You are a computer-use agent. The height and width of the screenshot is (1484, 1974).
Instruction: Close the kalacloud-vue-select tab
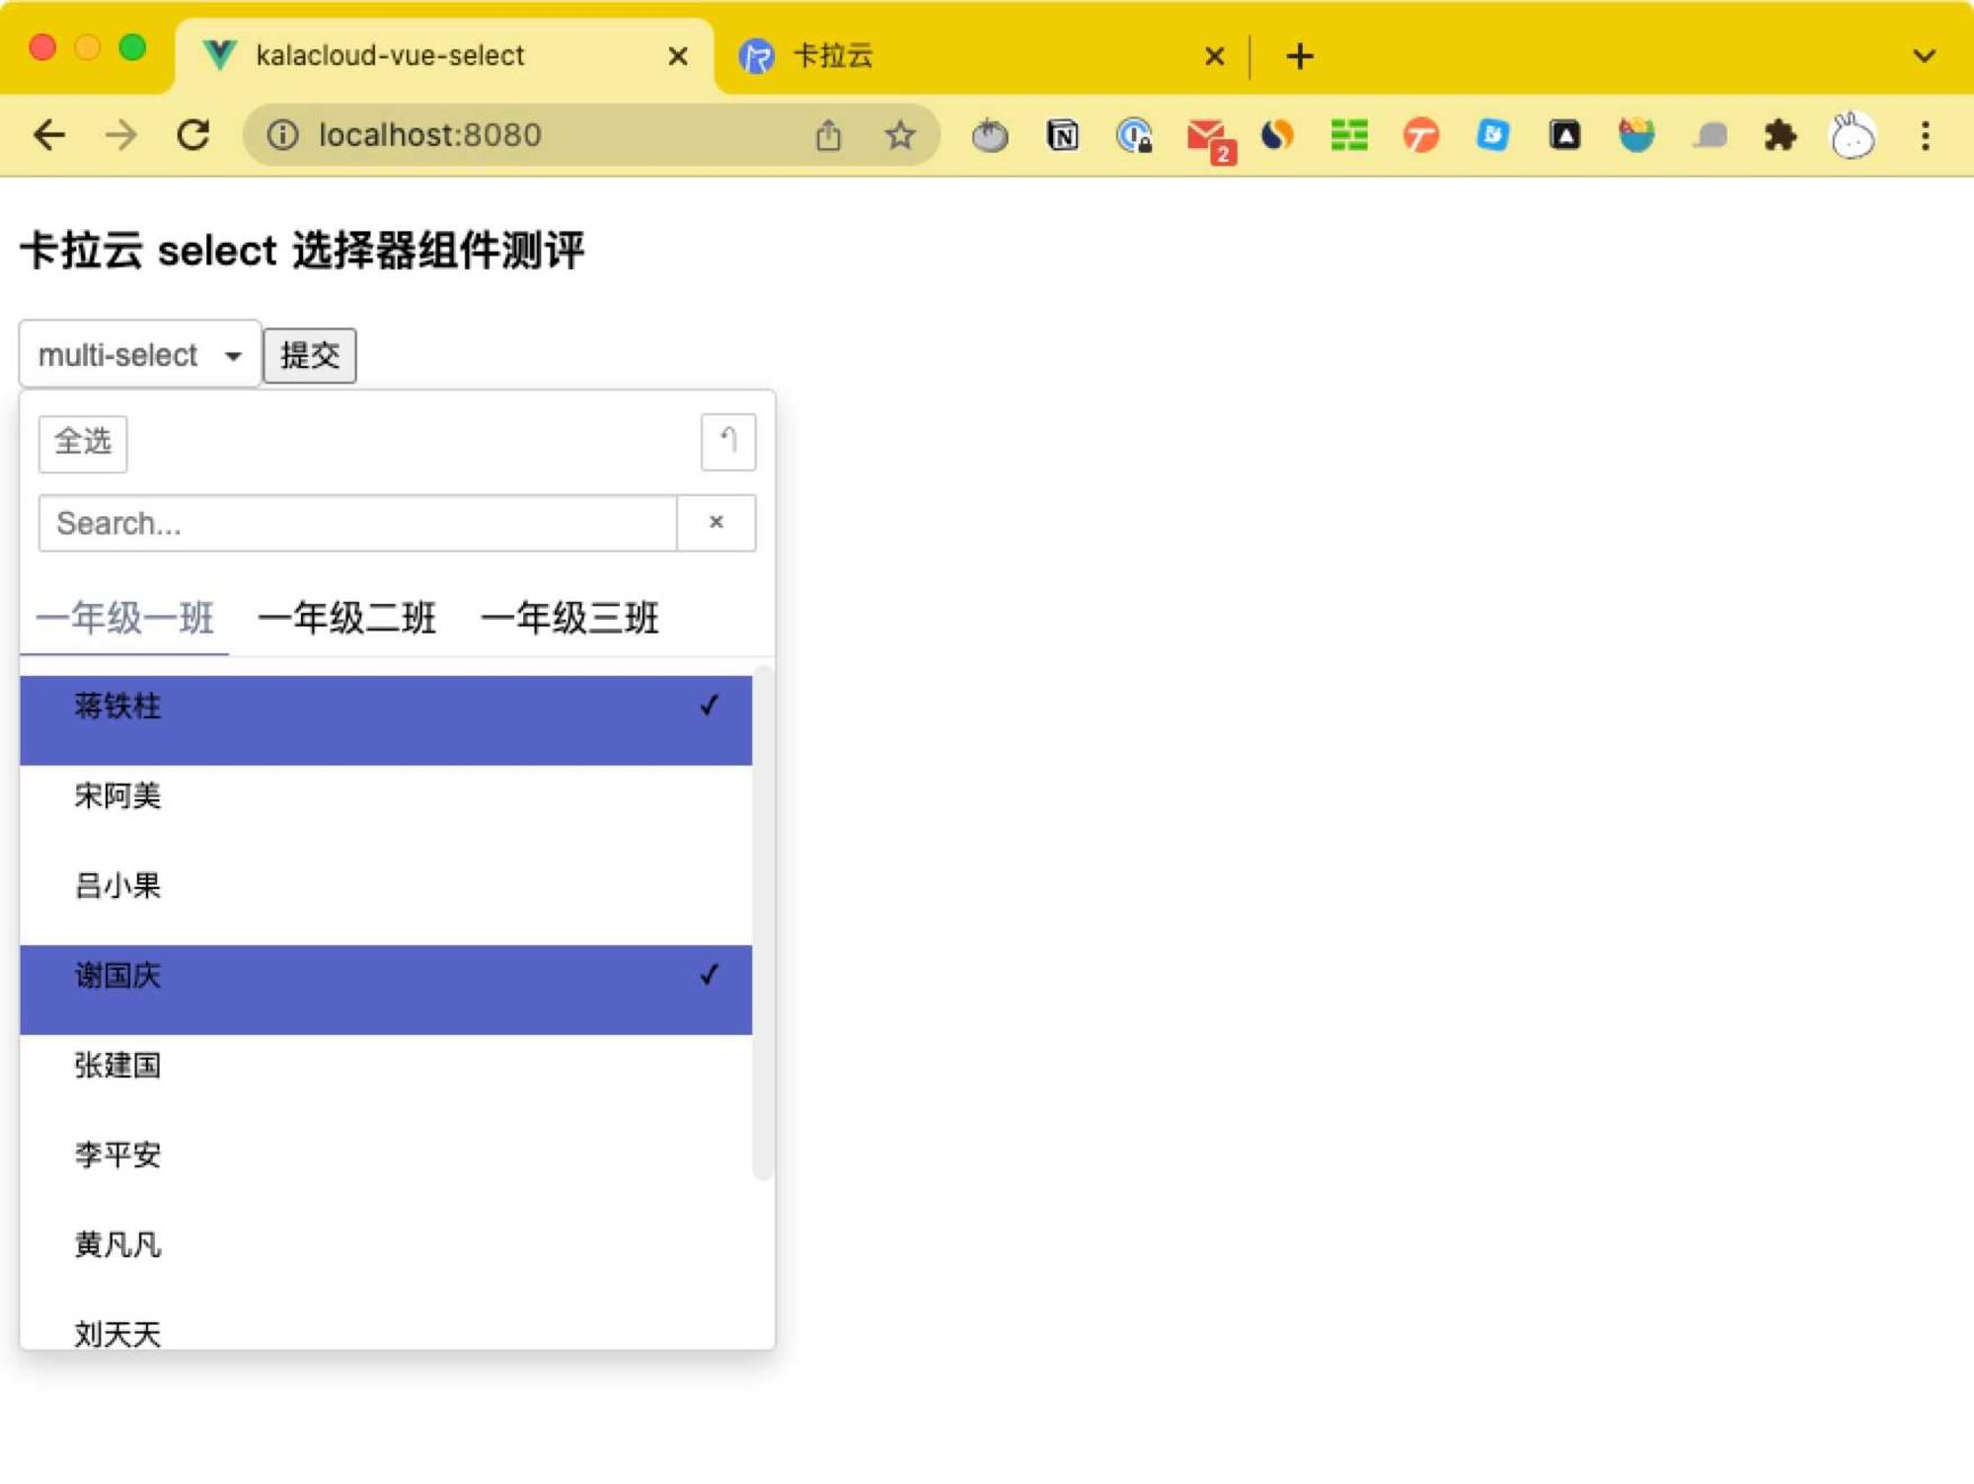click(678, 56)
